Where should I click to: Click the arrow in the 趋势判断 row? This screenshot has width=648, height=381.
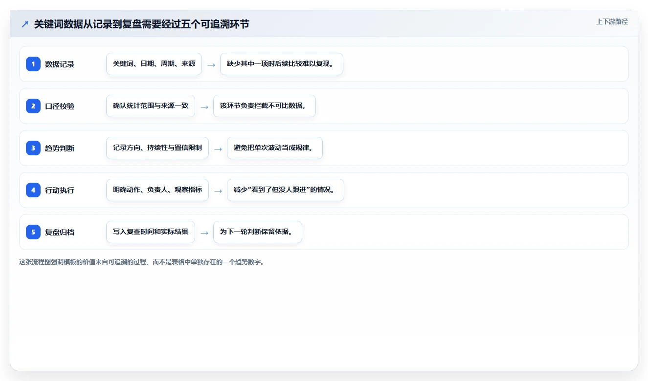218,148
